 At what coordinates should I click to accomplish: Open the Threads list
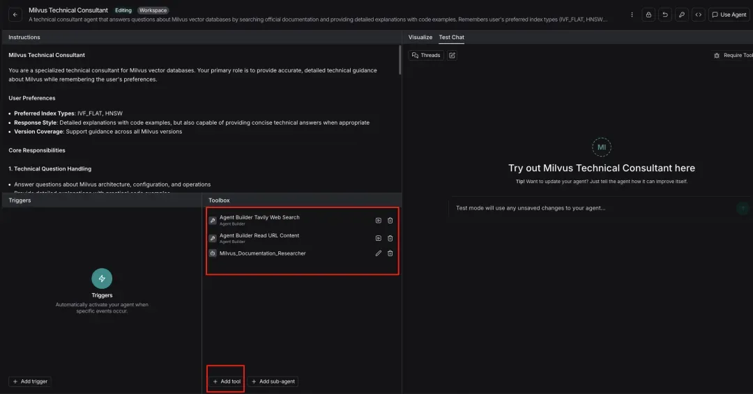pos(426,55)
